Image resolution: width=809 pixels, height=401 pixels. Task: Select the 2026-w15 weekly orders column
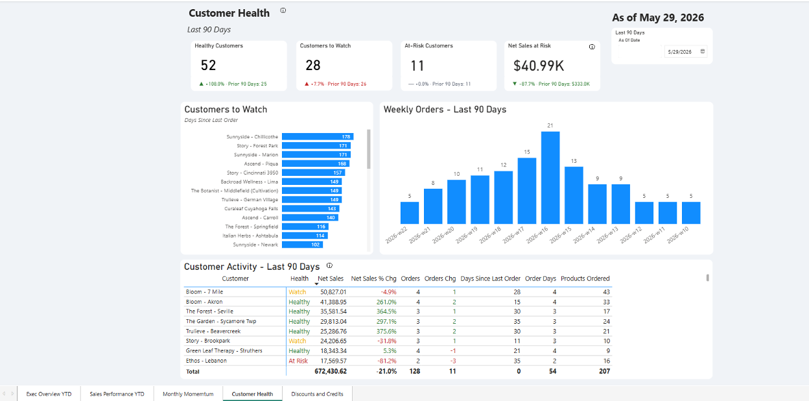[574, 195]
